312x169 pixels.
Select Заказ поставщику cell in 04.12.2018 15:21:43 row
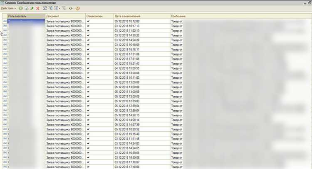point(65,64)
